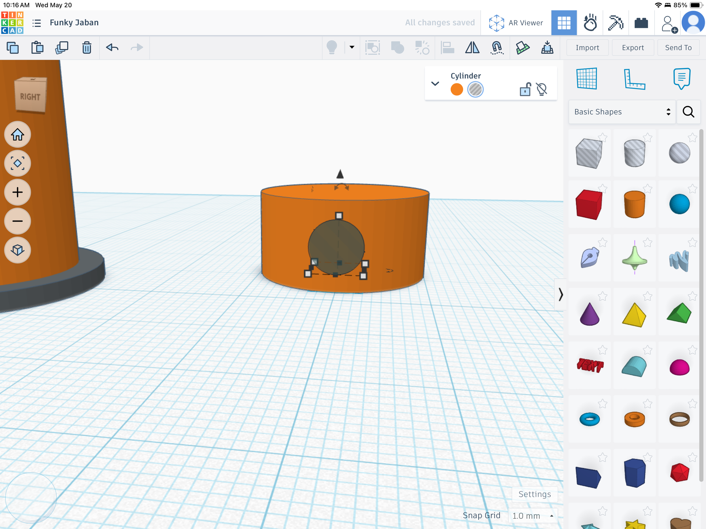Click the Show all lightbulb icon

pyautogui.click(x=332, y=48)
